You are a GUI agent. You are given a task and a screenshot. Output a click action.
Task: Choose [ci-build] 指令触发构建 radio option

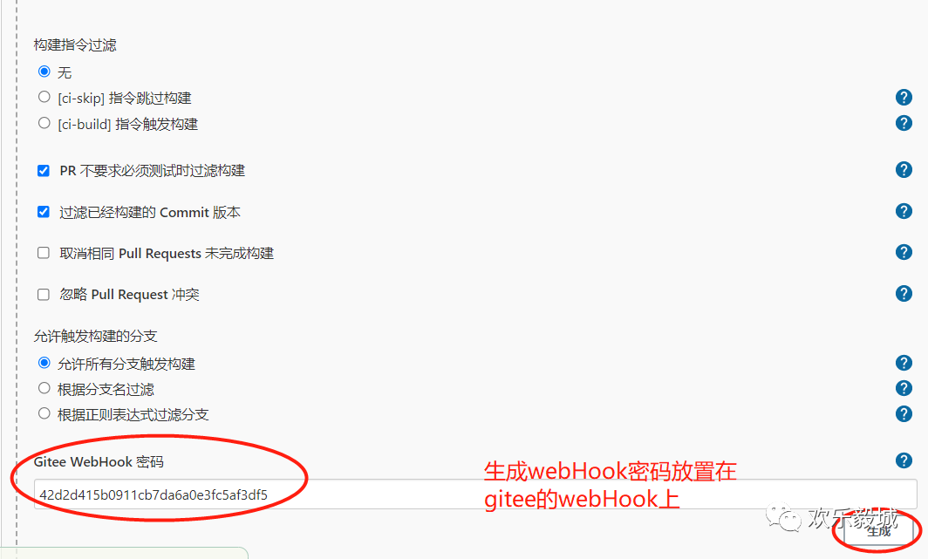pyautogui.click(x=44, y=122)
